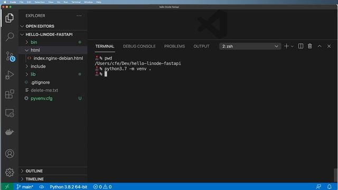Collapse the html folder
This screenshot has height=190, width=338.
pyautogui.click(x=53, y=50)
